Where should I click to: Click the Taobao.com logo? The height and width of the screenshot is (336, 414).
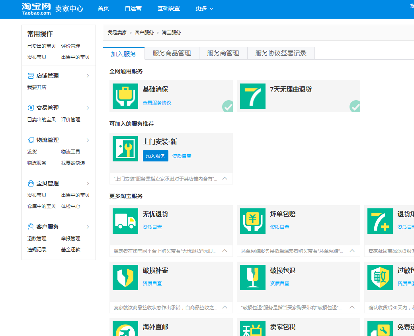pyautogui.click(x=36, y=9)
